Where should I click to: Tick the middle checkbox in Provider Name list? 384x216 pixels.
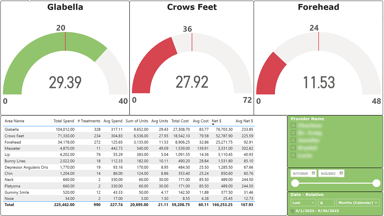click(293, 140)
